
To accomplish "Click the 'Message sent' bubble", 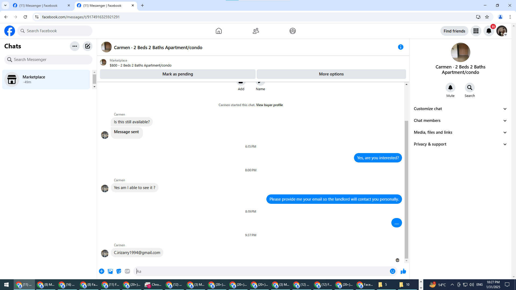I will click(x=127, y=133).
